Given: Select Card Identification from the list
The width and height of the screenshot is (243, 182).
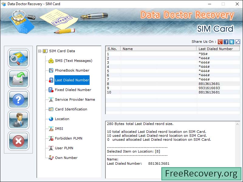Looking at the screenshot, I should click(71, 109).
